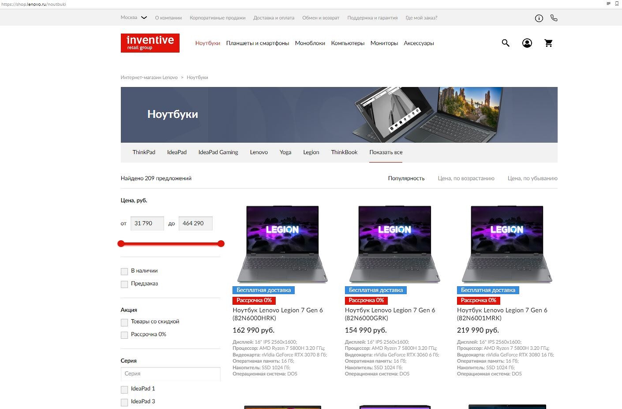Click the phone contact icon

[554, 18]
